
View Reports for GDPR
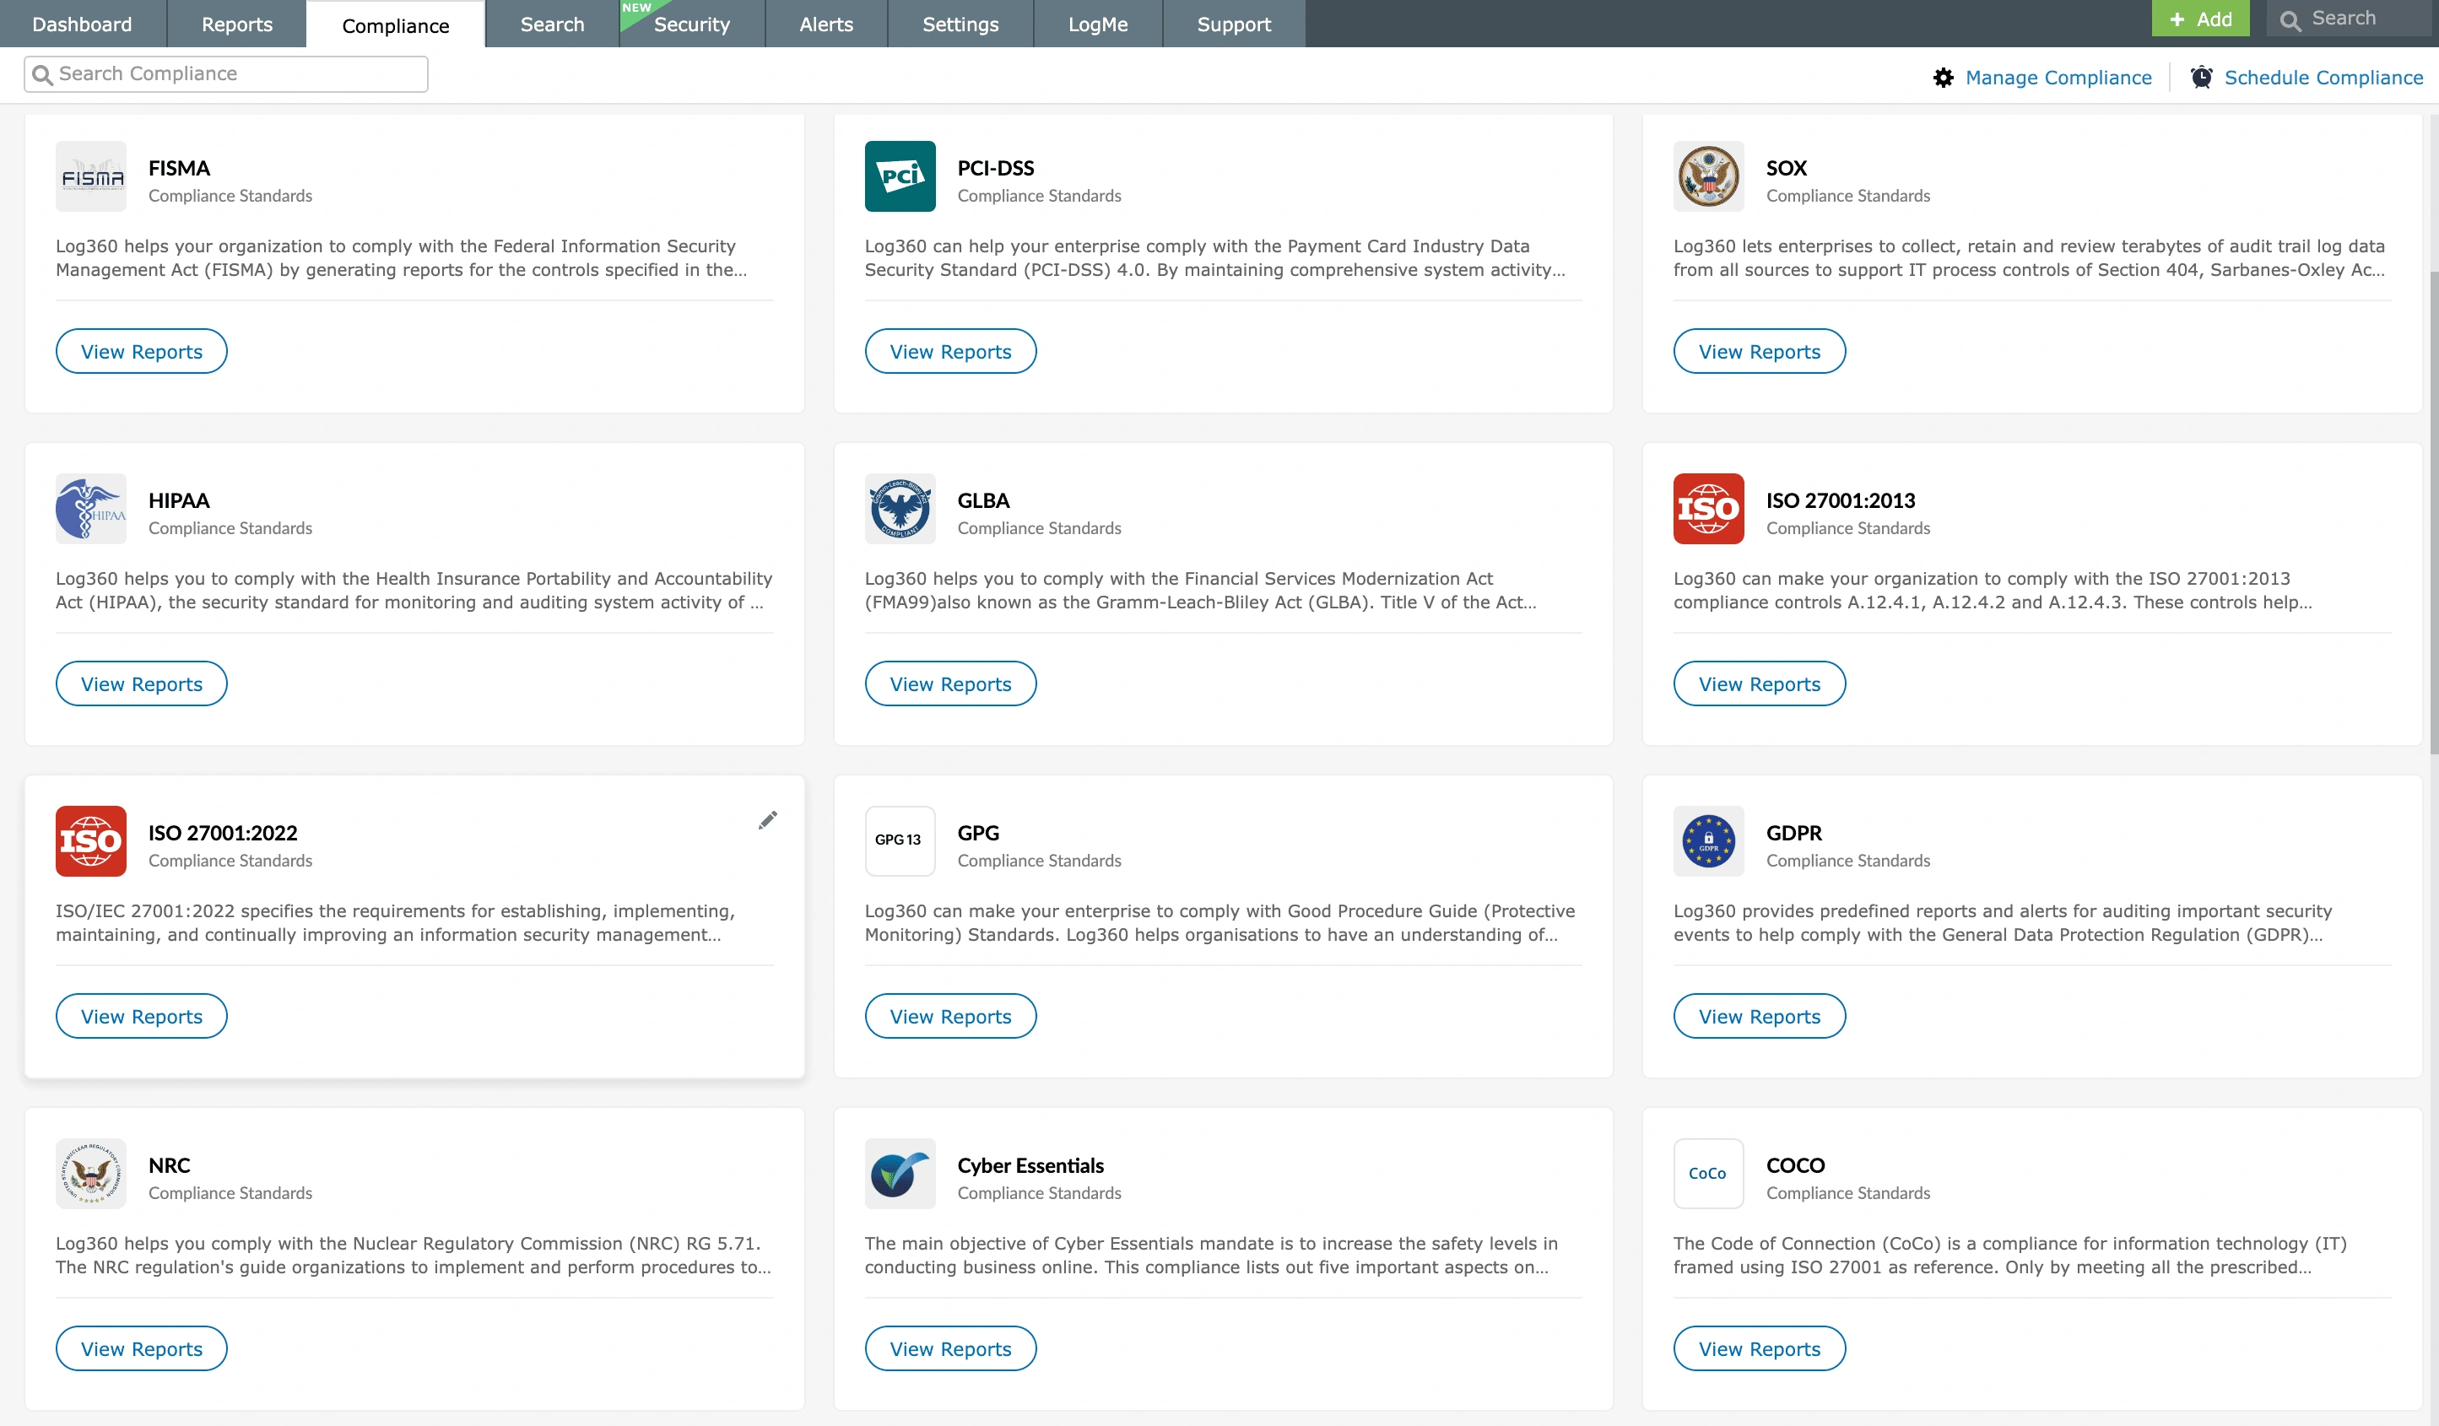point(1760,1016)
